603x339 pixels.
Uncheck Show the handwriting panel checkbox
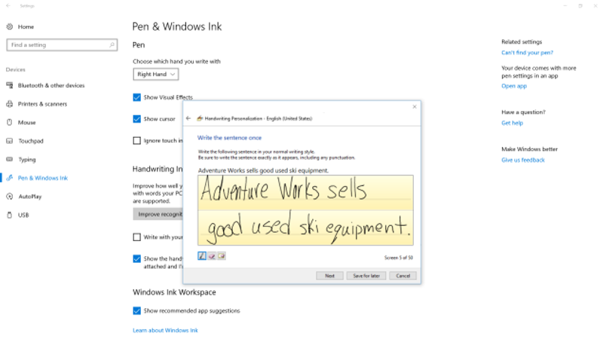coord(137,258)
